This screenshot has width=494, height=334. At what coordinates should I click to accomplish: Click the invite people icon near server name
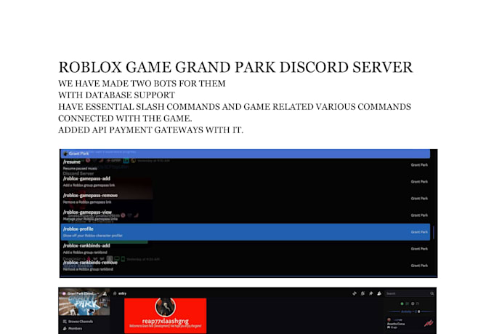105,293
